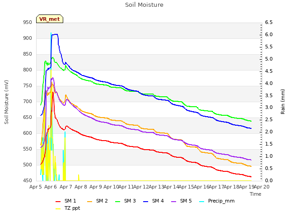Click the 700 left axis tick label
Viewport: 289px width, 217px height.
tap(28, 102)
